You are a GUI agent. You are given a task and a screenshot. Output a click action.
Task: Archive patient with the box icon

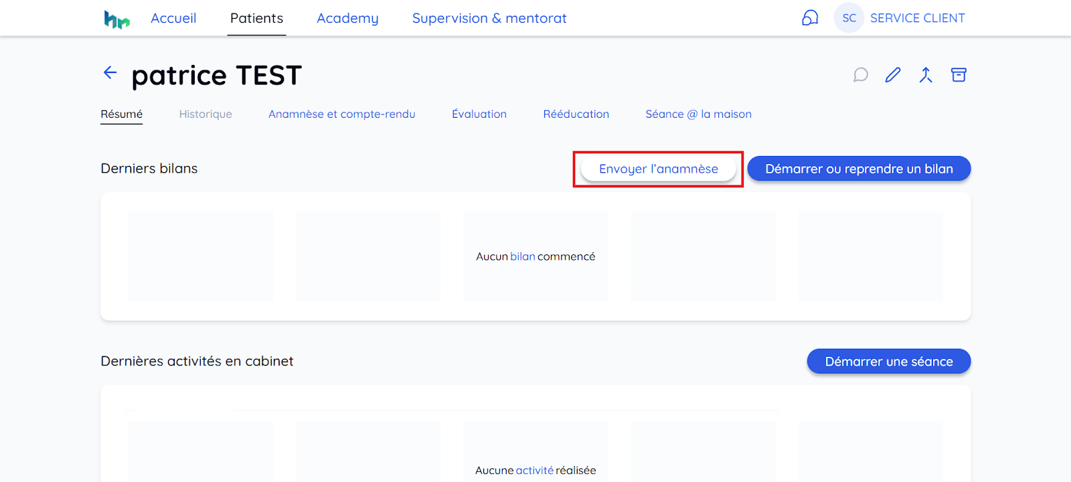click(x=959, y=75)
